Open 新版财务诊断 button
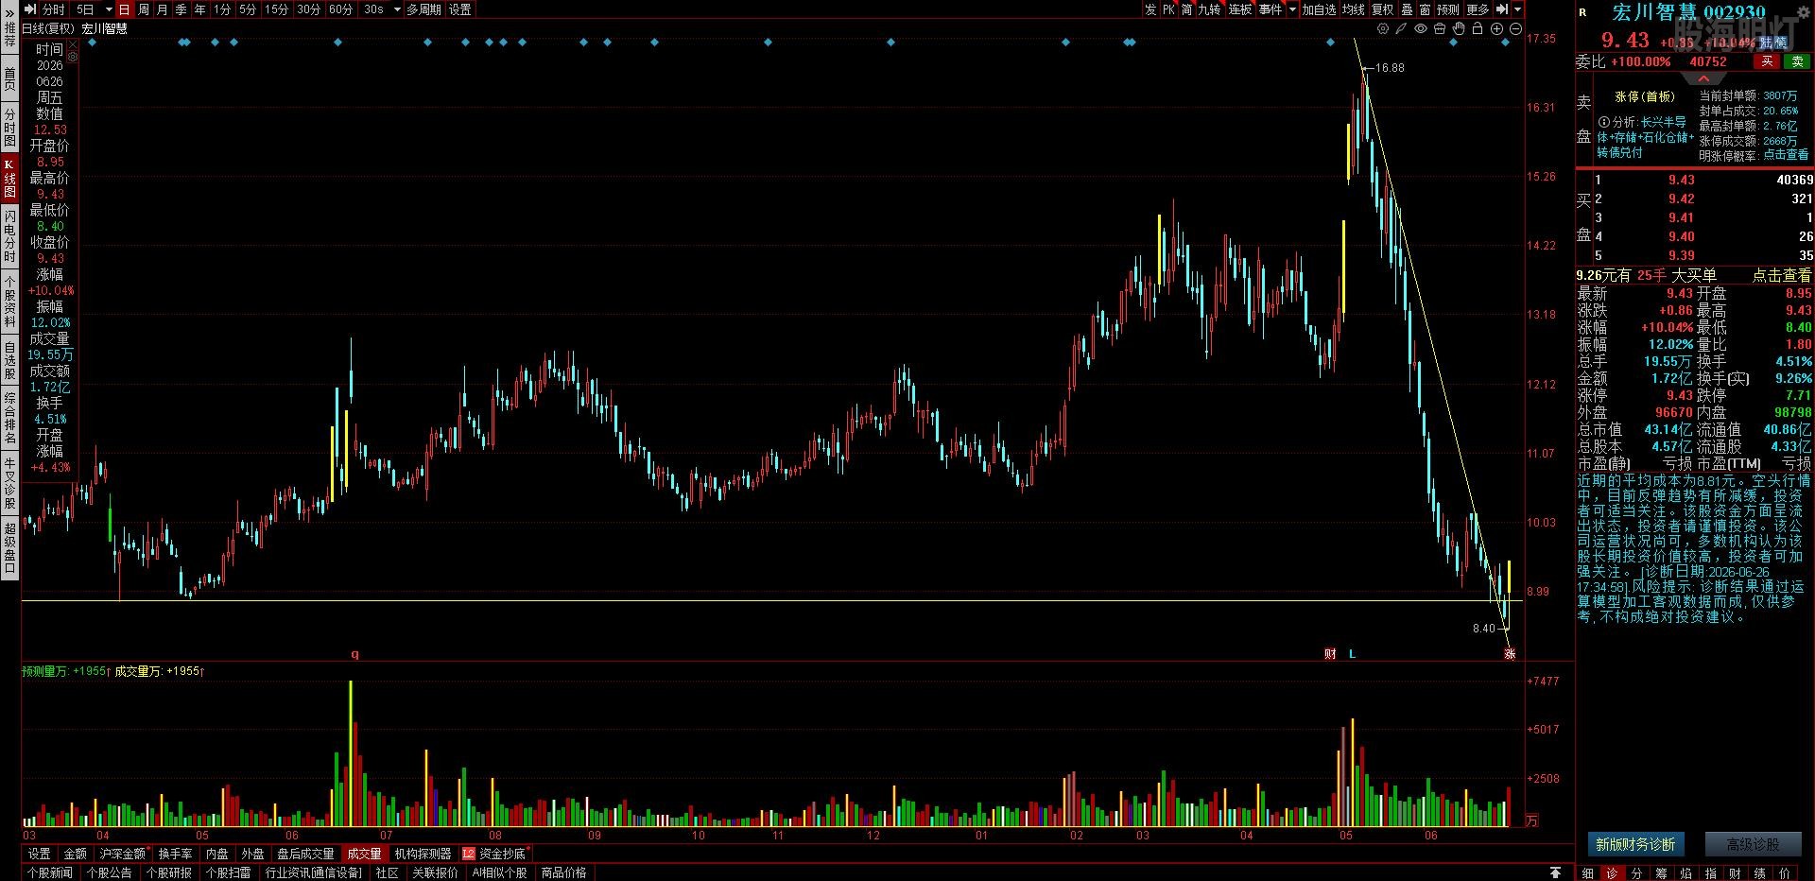Screen dimensions: 1815x881 tap(1635, 844)
